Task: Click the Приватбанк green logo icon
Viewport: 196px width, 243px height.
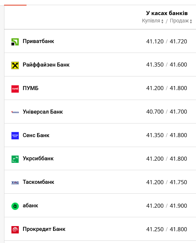Action: coord(15,42)
